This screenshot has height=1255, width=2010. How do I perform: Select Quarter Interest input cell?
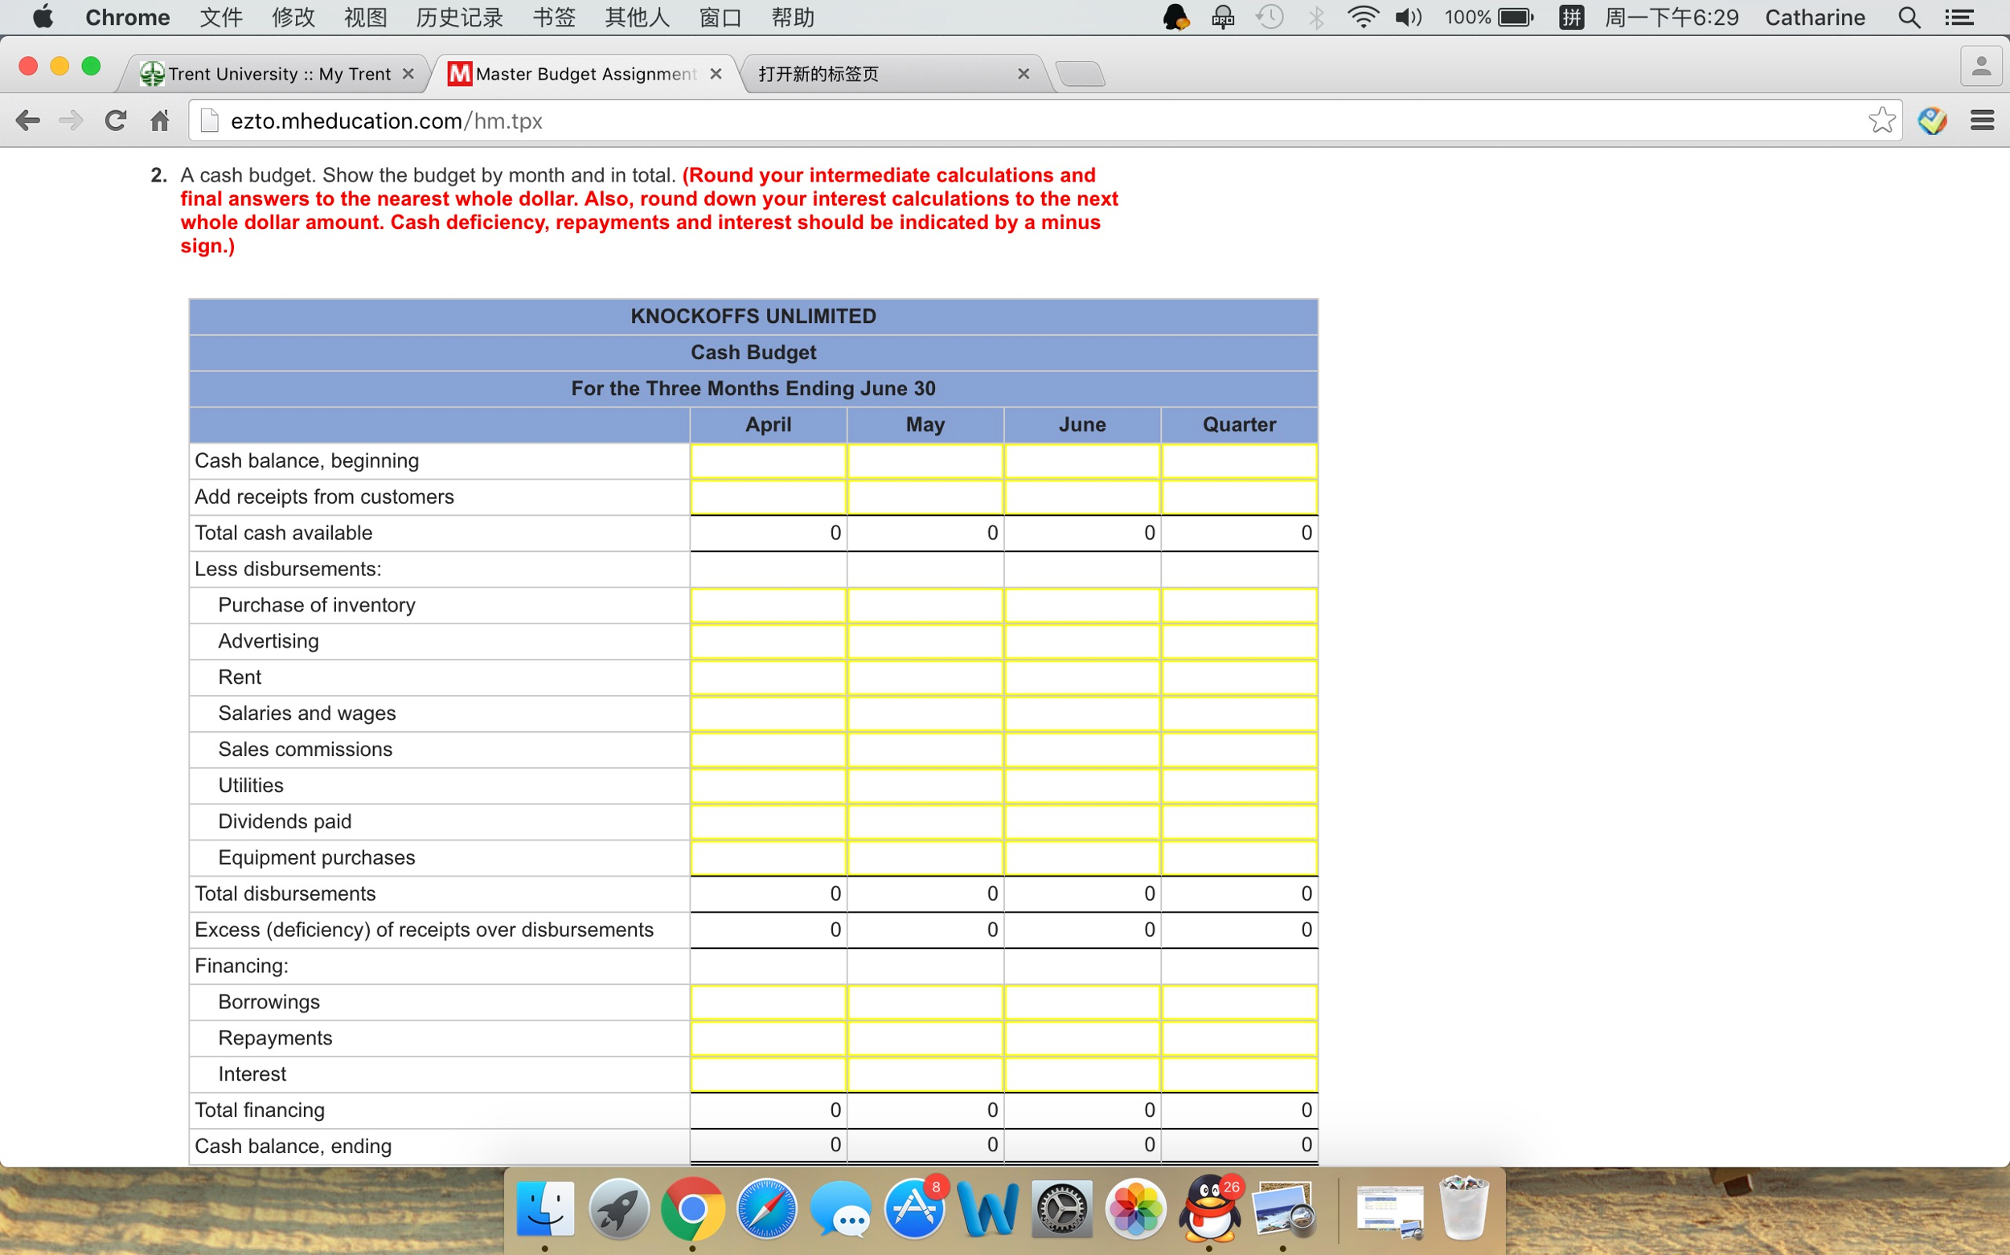[1239, 1075]
